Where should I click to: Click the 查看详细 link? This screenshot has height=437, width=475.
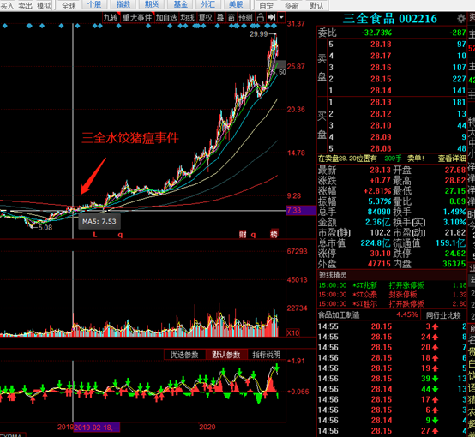[452, 159]
